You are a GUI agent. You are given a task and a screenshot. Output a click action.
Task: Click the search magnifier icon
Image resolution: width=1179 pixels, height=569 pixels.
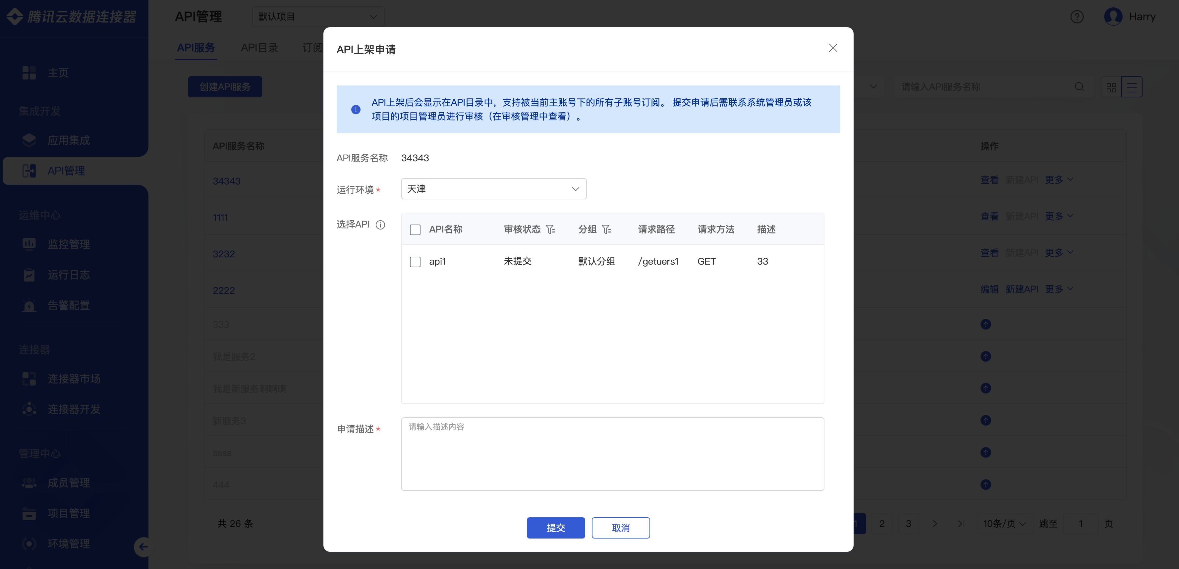pyautogui.click(x=1079, y=87)
